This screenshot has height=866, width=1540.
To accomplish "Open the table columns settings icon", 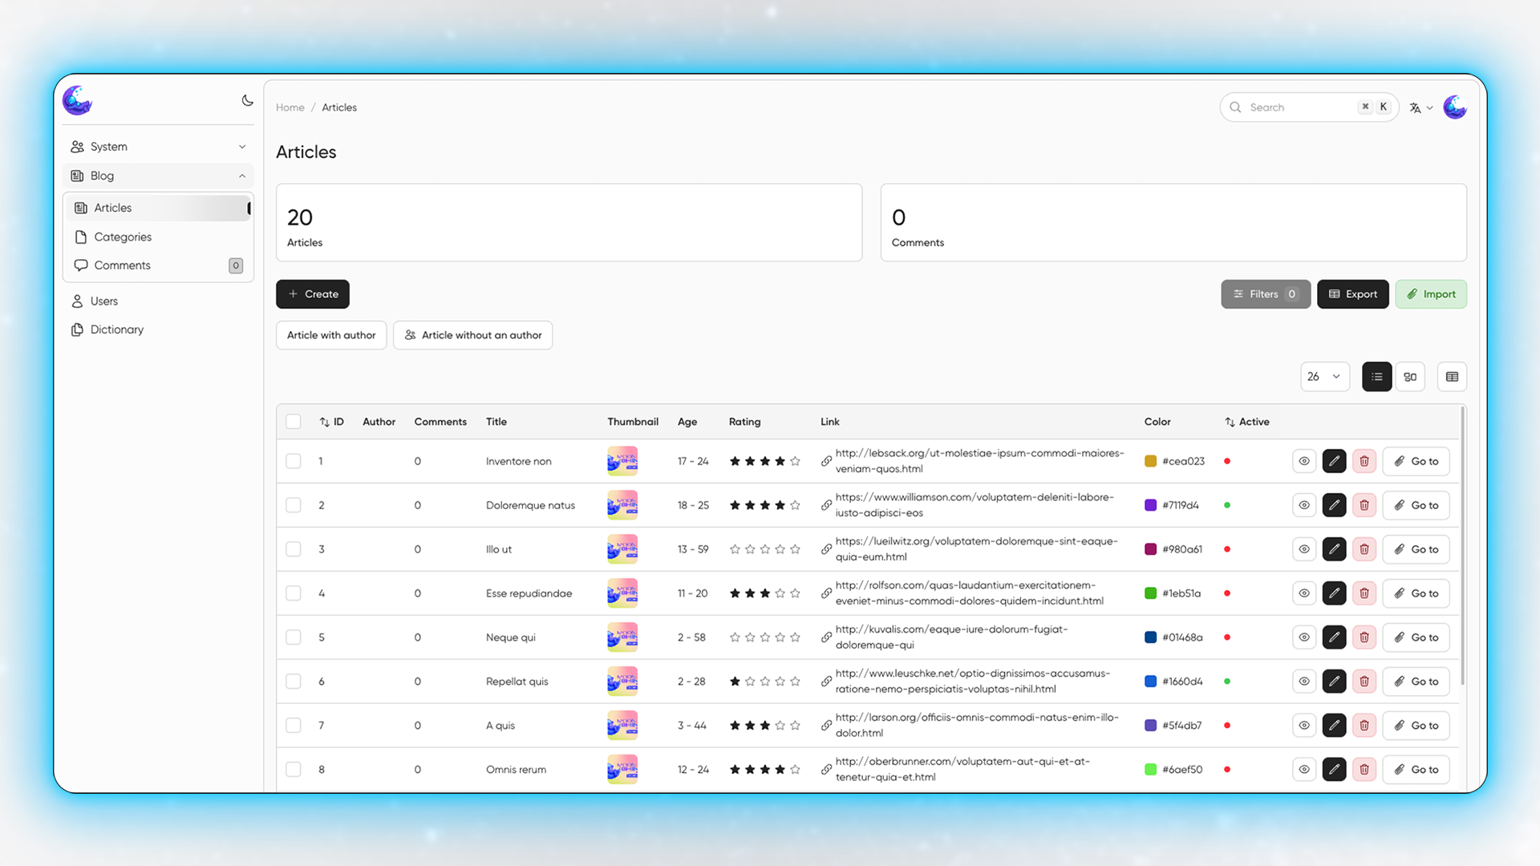I will (x=1452, y=377).
